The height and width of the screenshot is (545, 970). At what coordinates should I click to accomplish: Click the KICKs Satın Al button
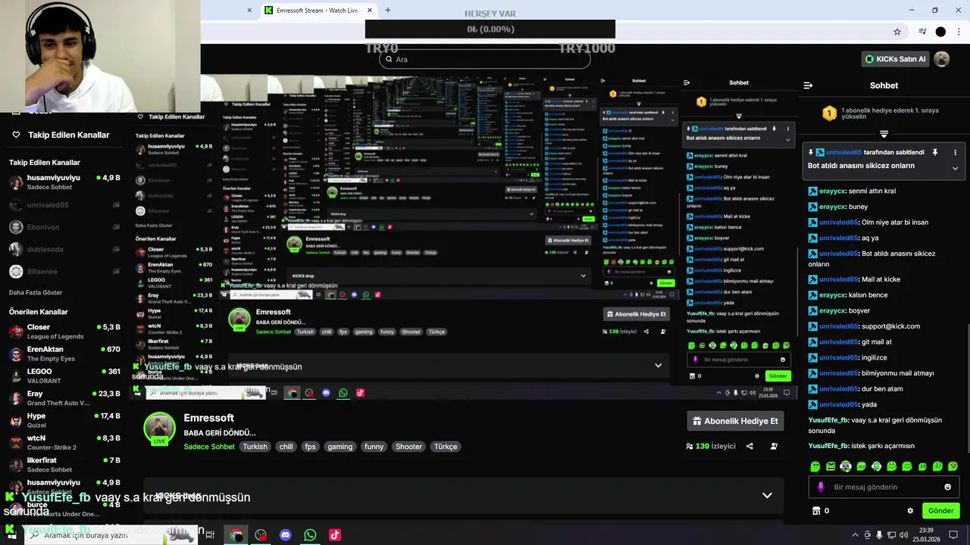(895, 59)
